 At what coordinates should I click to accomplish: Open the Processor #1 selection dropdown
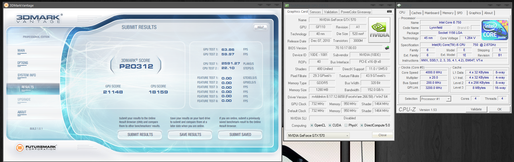tap(435, 99)
